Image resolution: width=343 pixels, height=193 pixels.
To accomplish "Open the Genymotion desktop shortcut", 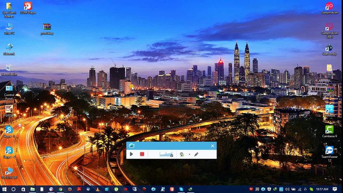I will click(330, 9).
